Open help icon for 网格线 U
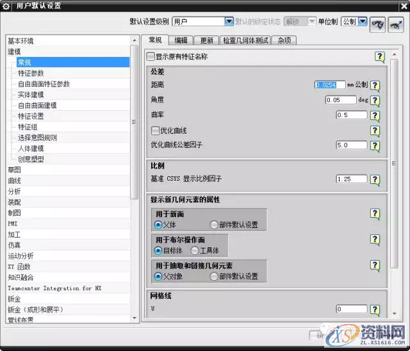 pyautogui.click(x=375, y=309)
